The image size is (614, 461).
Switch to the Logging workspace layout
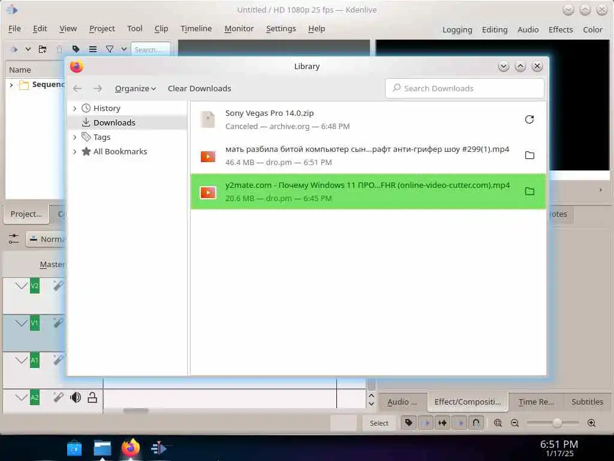[x=457, y=30]
